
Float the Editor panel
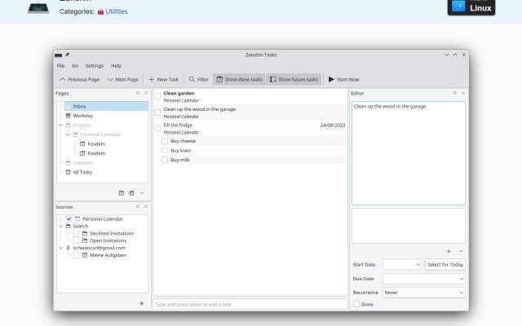coord(455,93)
